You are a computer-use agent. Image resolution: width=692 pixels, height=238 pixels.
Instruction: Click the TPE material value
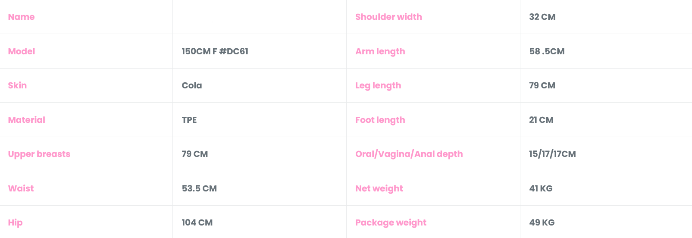(x=189, y=120)
